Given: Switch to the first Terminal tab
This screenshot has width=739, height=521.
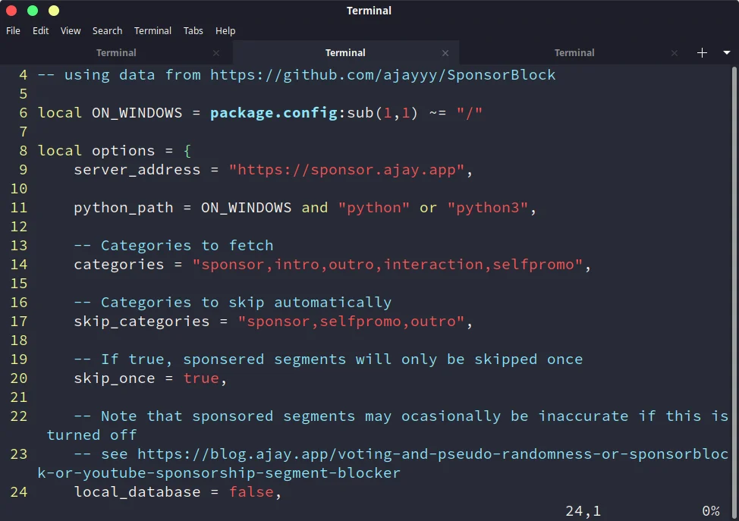Looking at the screenshot, I should (115, 52).
